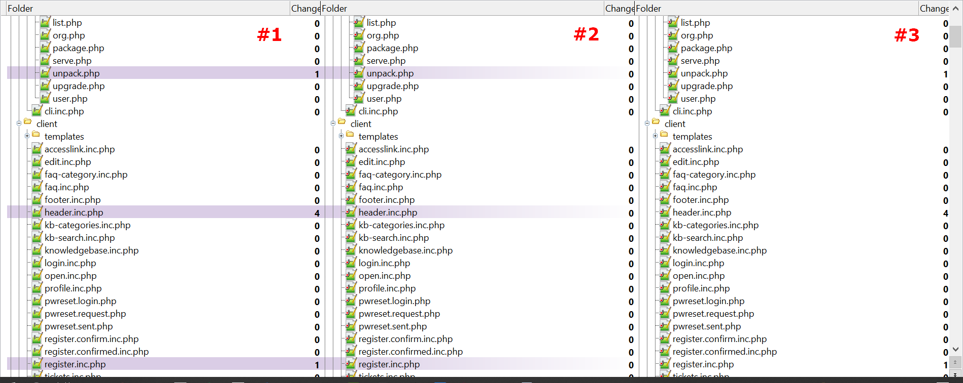Collapse the client folder in right panel
Screen dimensions: 963x383
pyautogui.click(x=647, y=123)
